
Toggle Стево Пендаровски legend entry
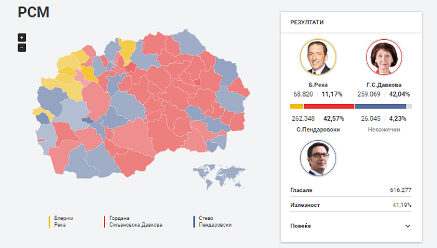click(212, 221)
